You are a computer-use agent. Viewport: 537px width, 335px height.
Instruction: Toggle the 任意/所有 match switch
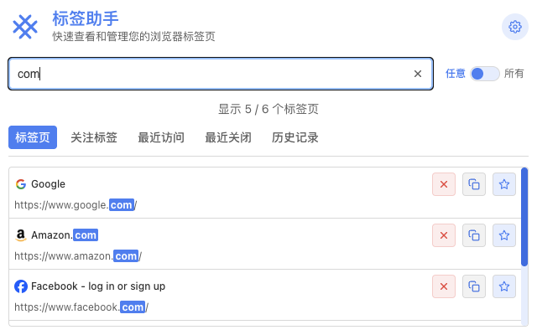[484, 74]
